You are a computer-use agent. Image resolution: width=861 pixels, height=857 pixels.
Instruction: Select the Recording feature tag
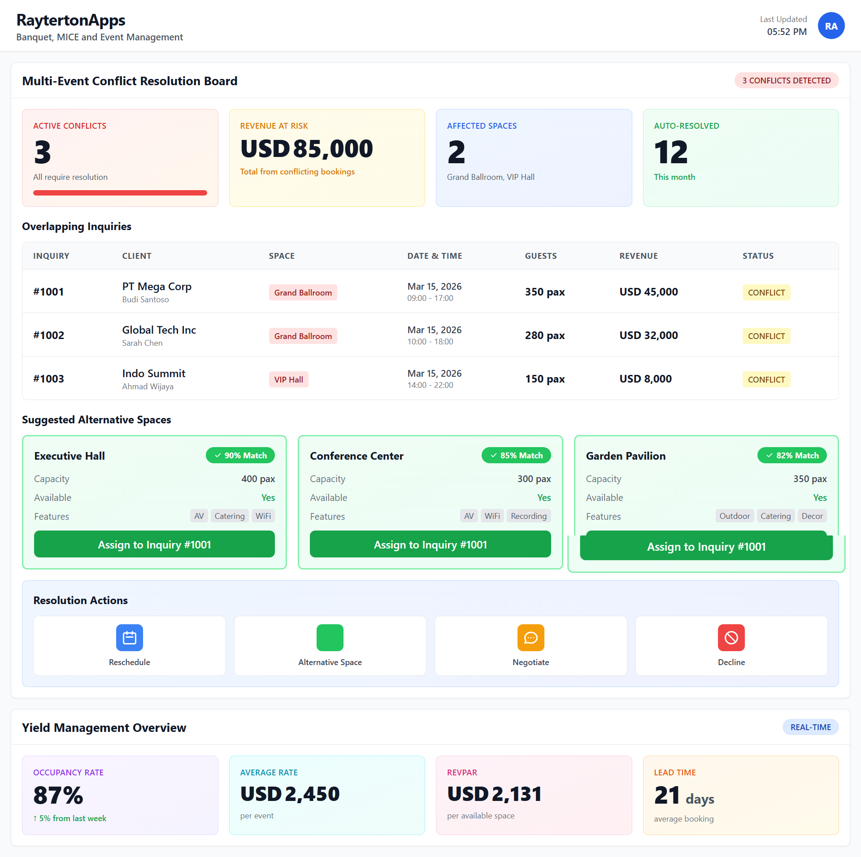(529, 516)
